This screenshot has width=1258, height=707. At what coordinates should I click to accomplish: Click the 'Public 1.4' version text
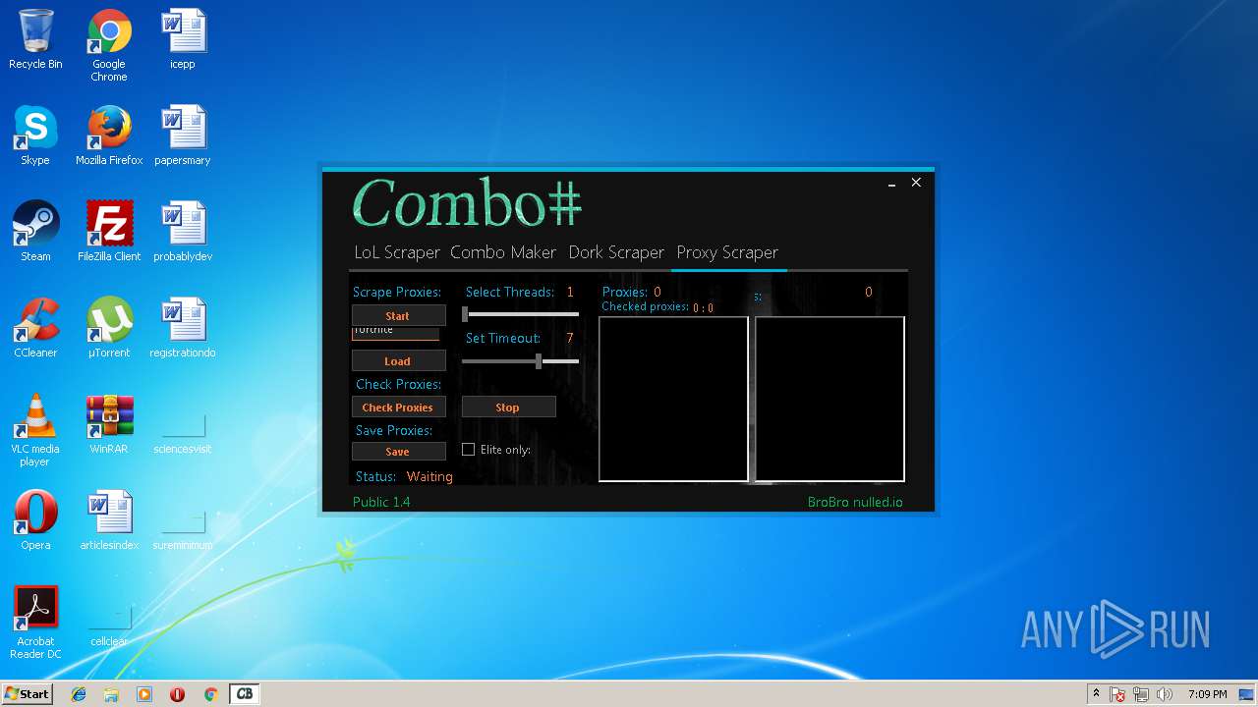[381, 502]
